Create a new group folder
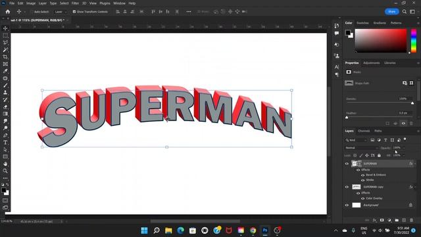421x237 pixels. [397, 220]
